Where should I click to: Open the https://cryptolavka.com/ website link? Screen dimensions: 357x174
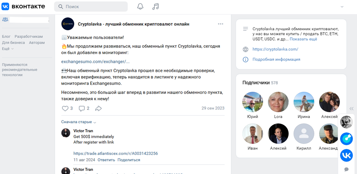[x=275, y=49]
